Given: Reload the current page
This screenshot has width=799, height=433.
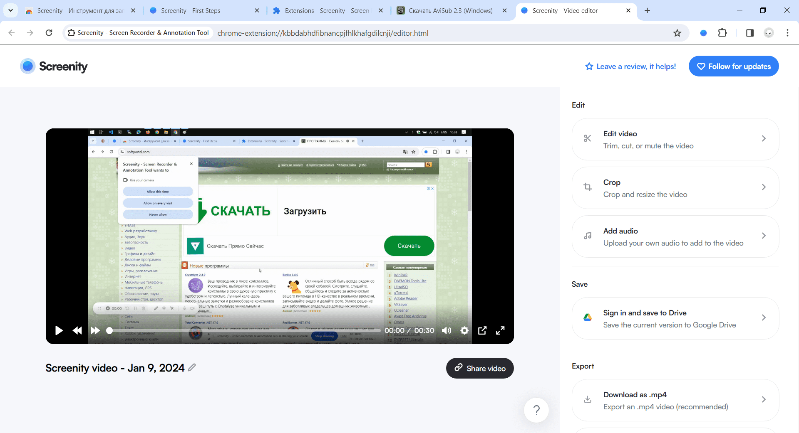Looking at the screenshot, I should pyautogui.click(x=49, y=33).
